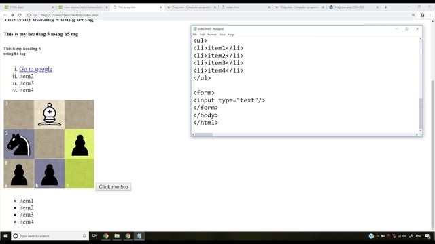The height and width of the screenshot is (244, 435).
Task: Click the white bishop chess image square
Action: 50,115
